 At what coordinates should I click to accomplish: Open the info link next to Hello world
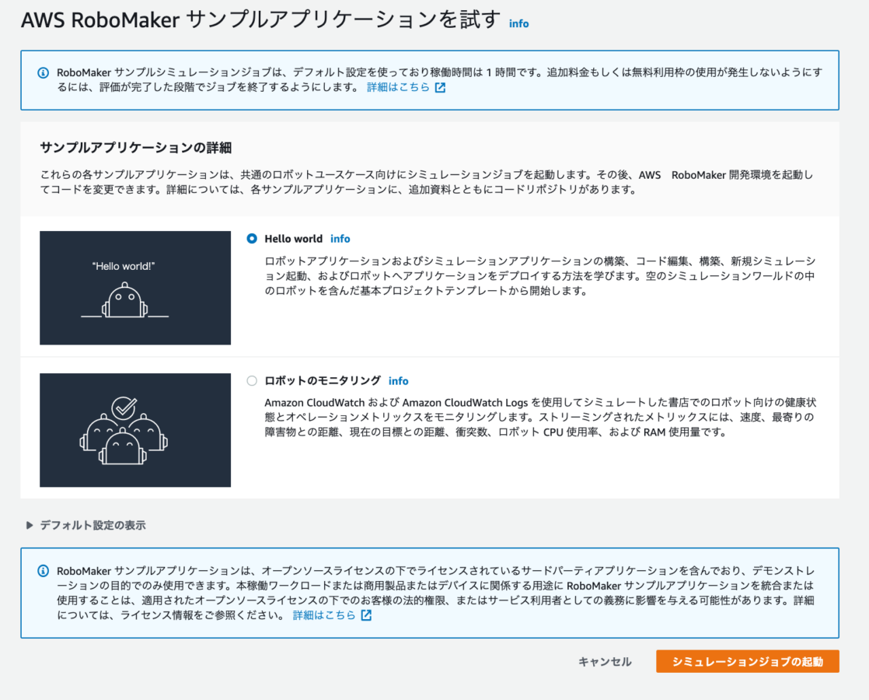click(340, 239)
